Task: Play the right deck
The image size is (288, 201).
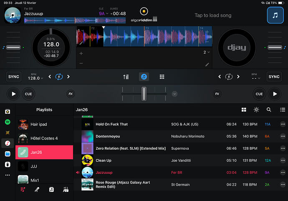Action: click(x=274, y=94)
